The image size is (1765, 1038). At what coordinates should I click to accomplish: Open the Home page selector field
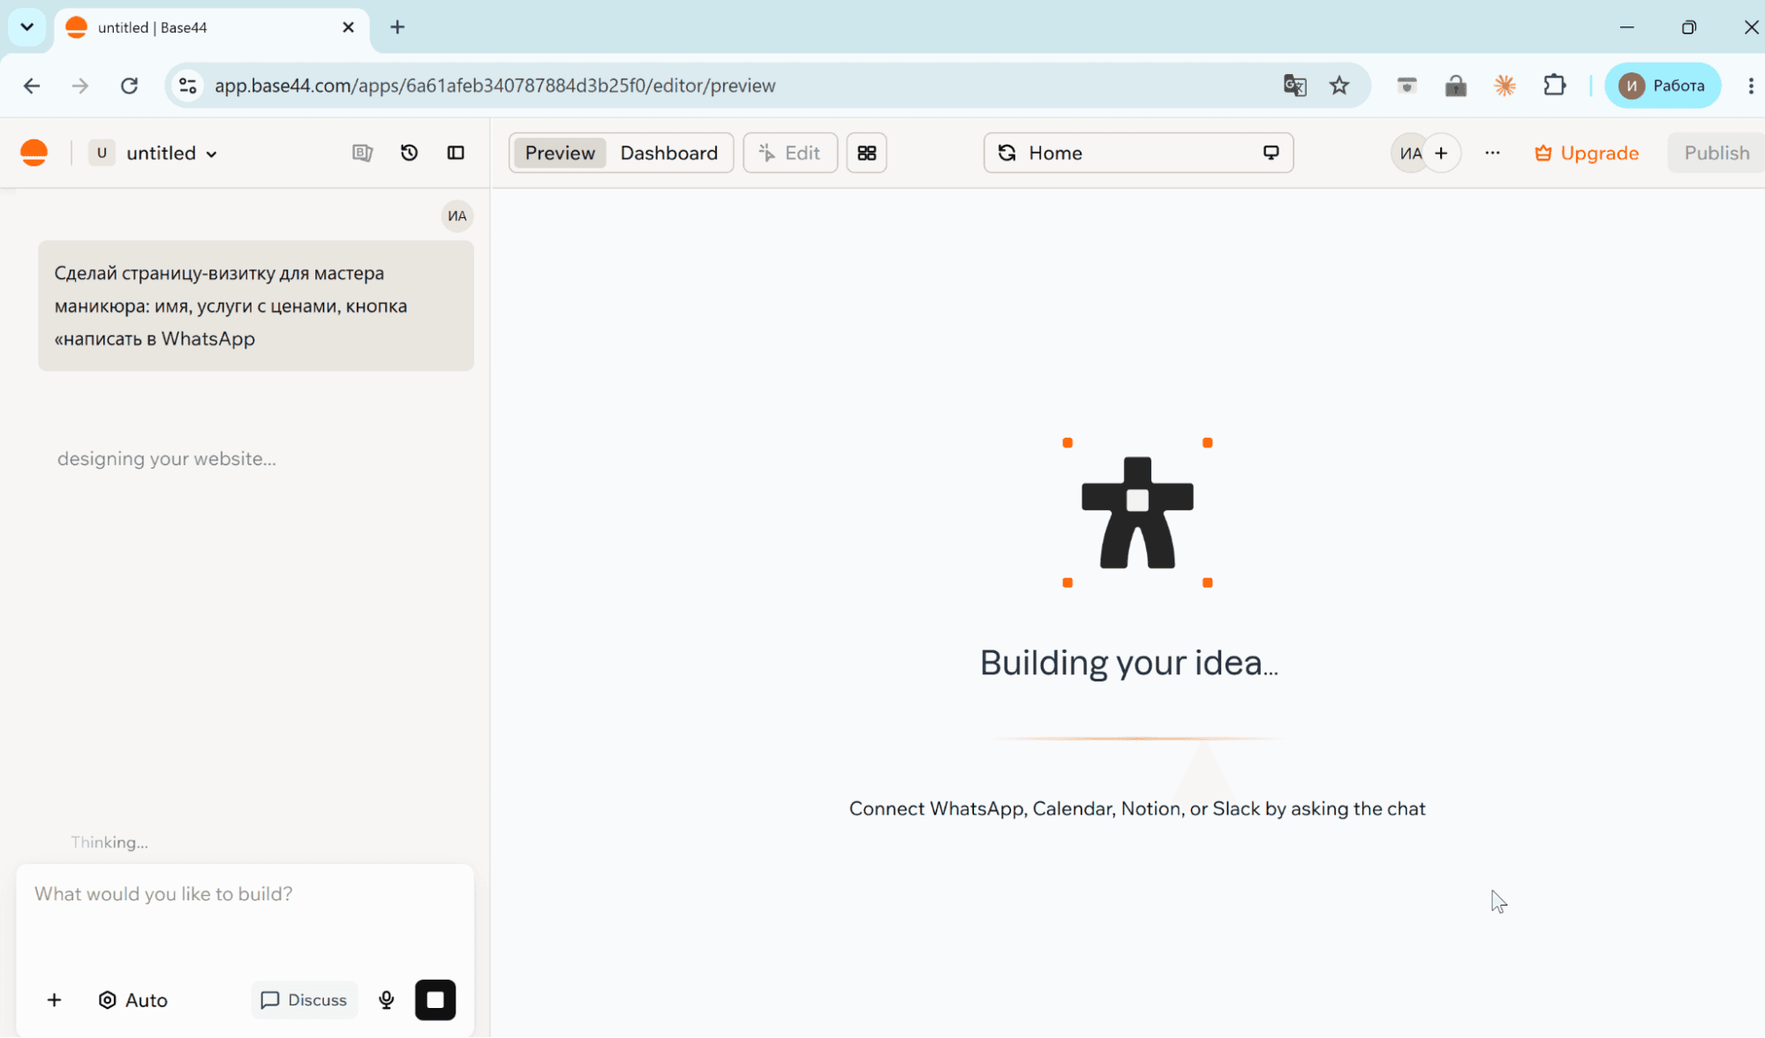[1138, 153]
